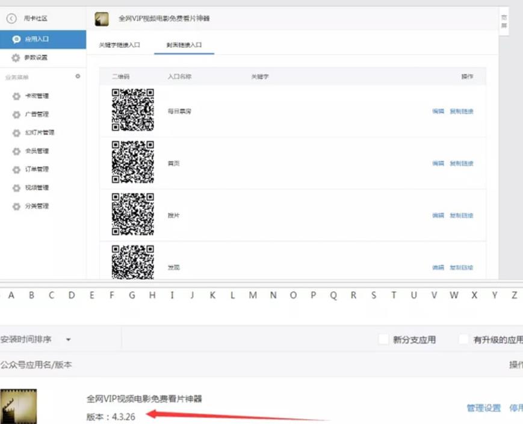Viewport: 523px width, 424px height.
Task: Filter apps by letter S
Action: click(x=374, y=295)
